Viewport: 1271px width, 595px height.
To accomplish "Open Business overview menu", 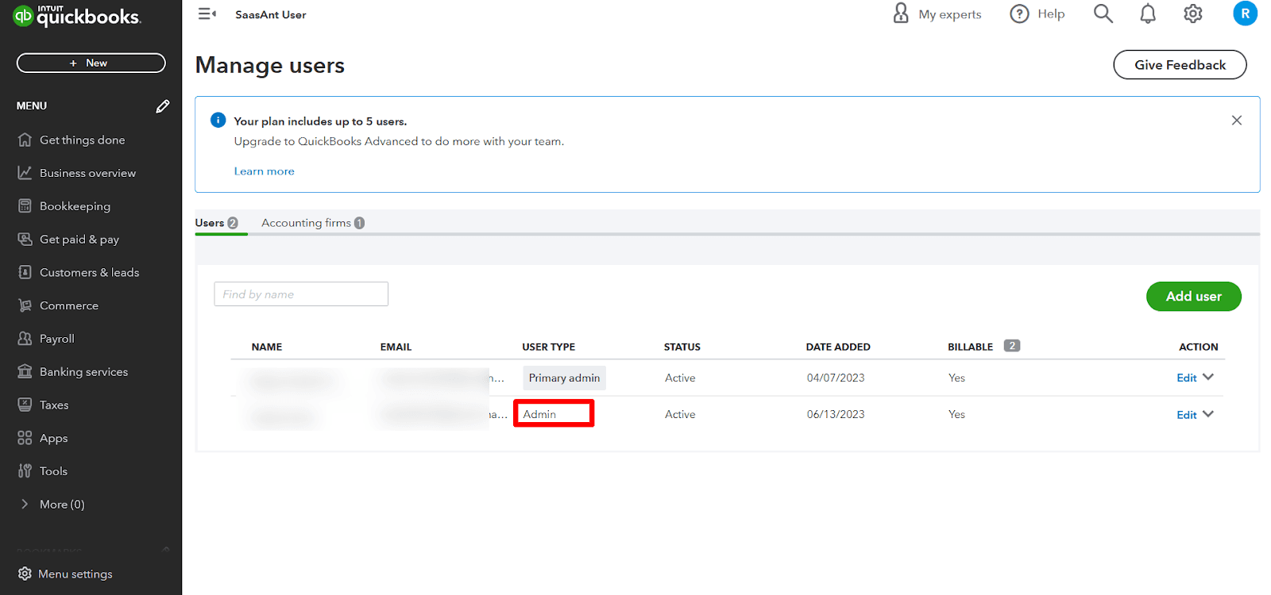I will point(87,173).
